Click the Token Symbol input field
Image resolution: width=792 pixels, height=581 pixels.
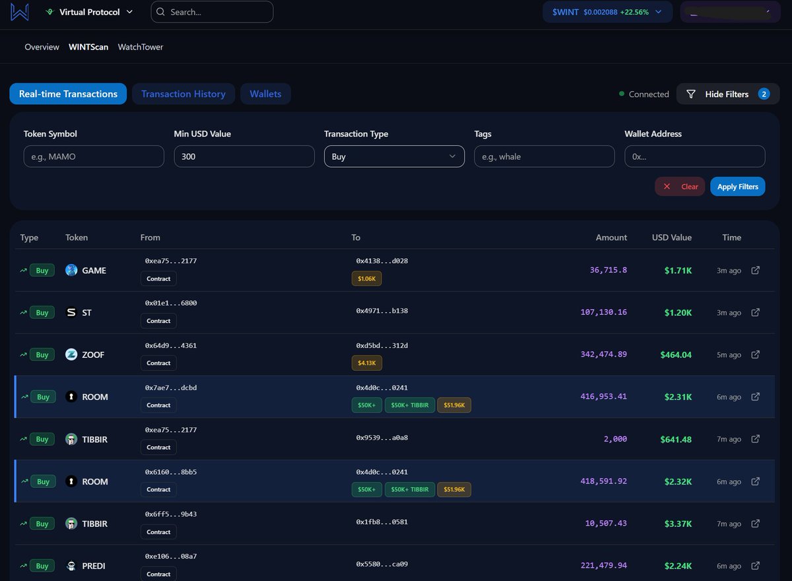pyautogui.click(x=94, y=156)
